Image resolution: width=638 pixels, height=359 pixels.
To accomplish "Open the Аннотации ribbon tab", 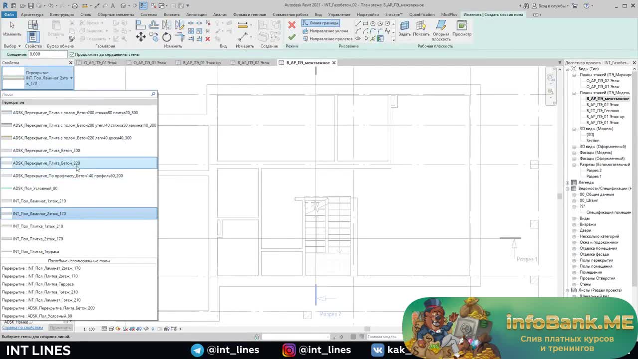I will coord(196,14).
